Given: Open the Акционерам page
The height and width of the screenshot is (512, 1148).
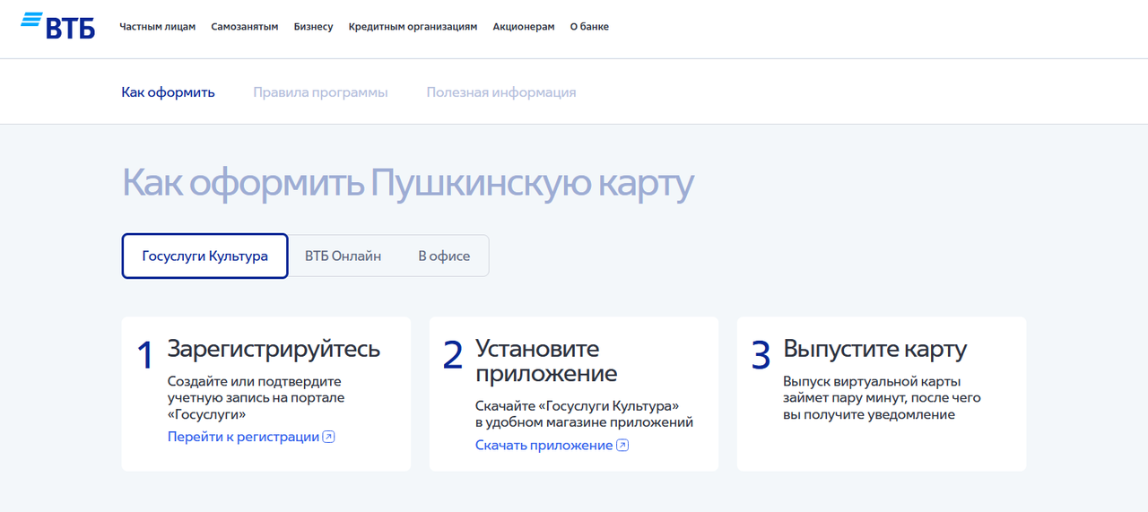Looking at the screenshot, I should pyautogui.click(x=524, y=27).
